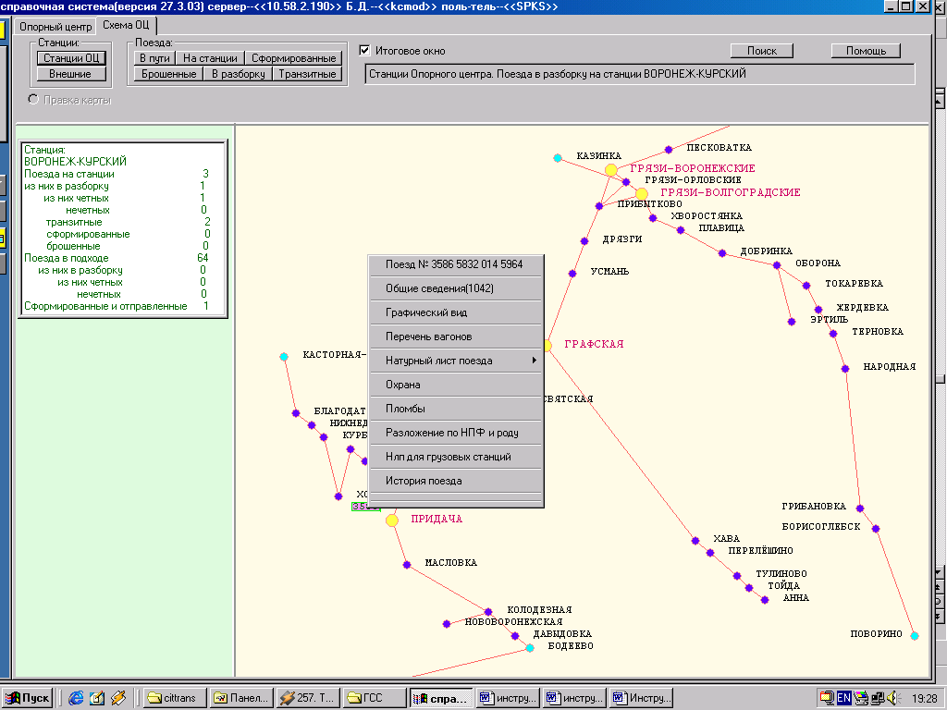Select the Песковатка station dot

(x=668, y=149)
